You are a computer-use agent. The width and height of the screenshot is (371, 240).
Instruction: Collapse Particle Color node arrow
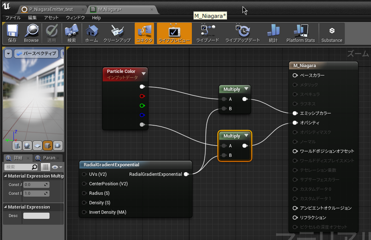144,73
